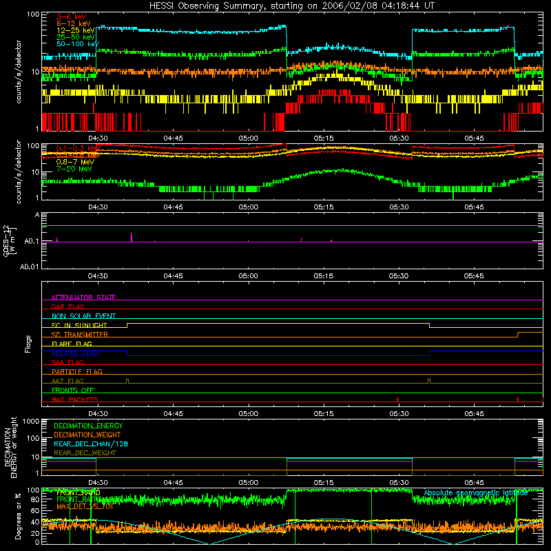Select the cyan 50-100 keV legend label
This screenshot has width=551, height=551.
(78, 44)
